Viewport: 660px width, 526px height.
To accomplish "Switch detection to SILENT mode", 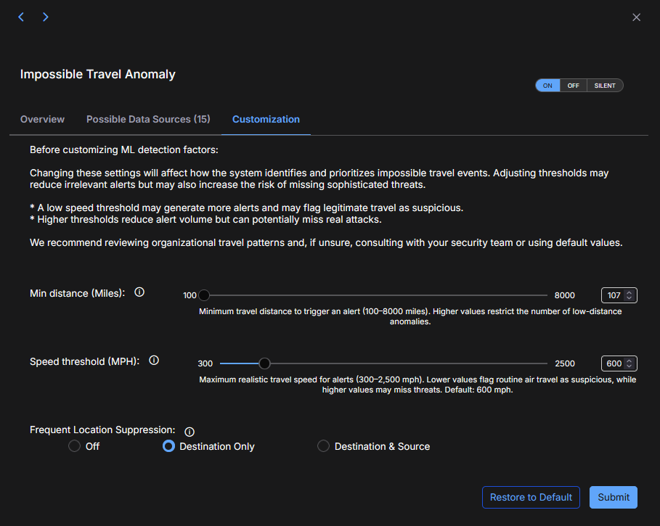I will [x=604, y=86].
